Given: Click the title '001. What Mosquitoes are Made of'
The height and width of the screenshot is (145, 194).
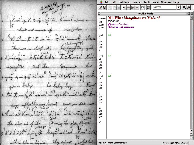Looking at the screenshot, I should click(134, 18).
